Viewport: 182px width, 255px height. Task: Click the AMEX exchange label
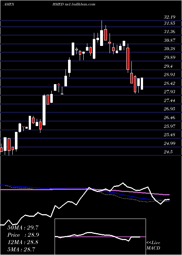(x=9, y=4)
